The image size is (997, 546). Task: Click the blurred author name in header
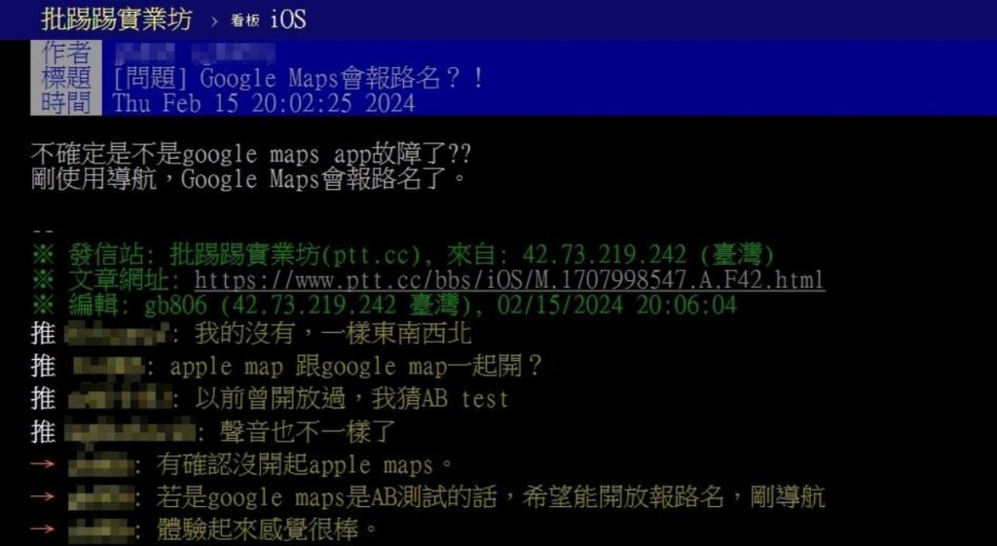(x=194, y=54)
